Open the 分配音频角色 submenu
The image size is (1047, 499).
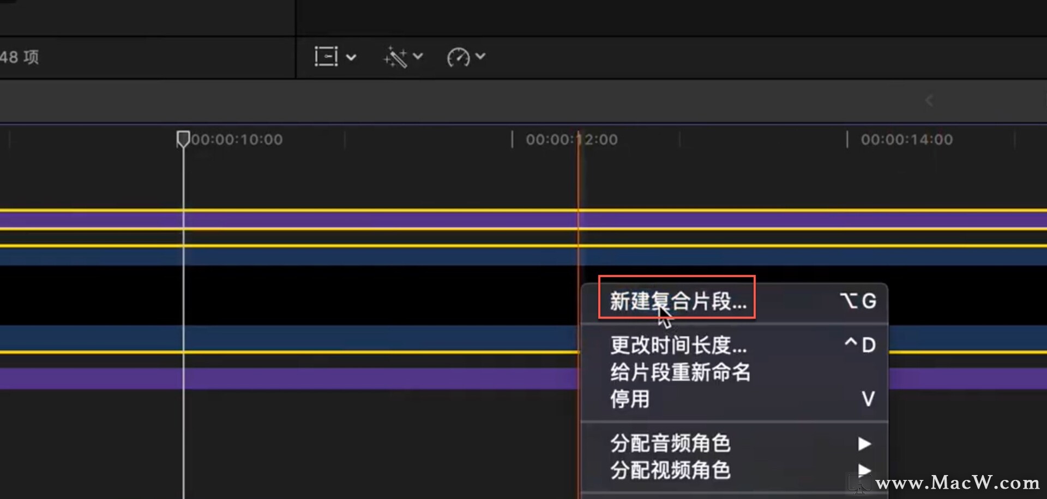coord(735,443)
